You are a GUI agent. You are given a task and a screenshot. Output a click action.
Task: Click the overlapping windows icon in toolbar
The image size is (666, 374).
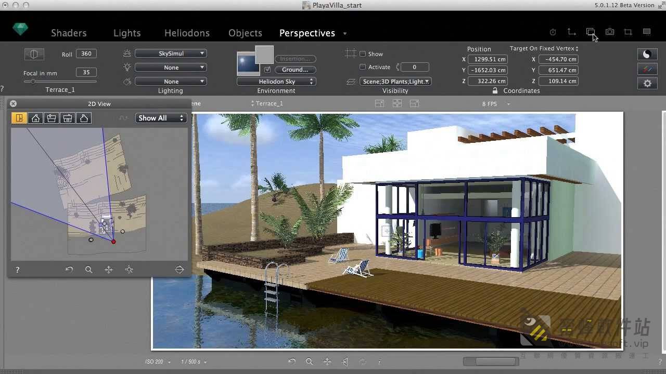click(x=591, y=32)
